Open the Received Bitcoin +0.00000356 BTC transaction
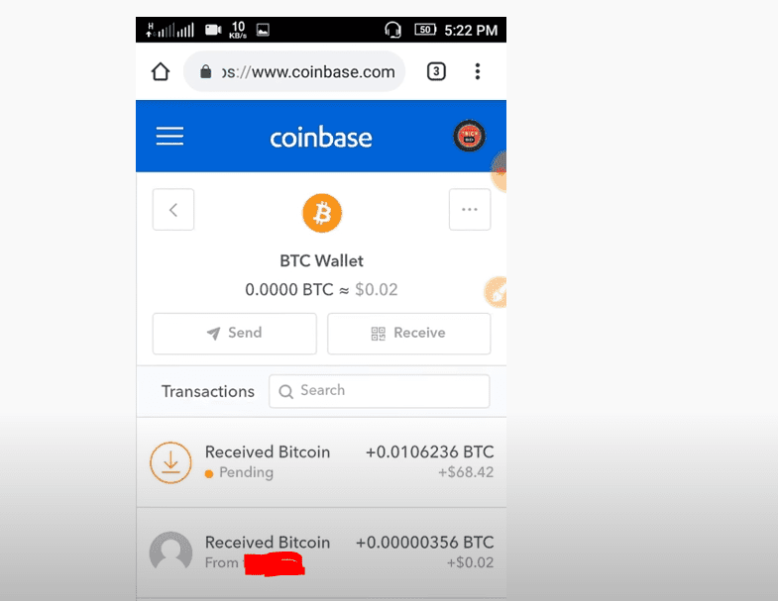The width and height of the screenshot is (778, 601). pos(321,552)
